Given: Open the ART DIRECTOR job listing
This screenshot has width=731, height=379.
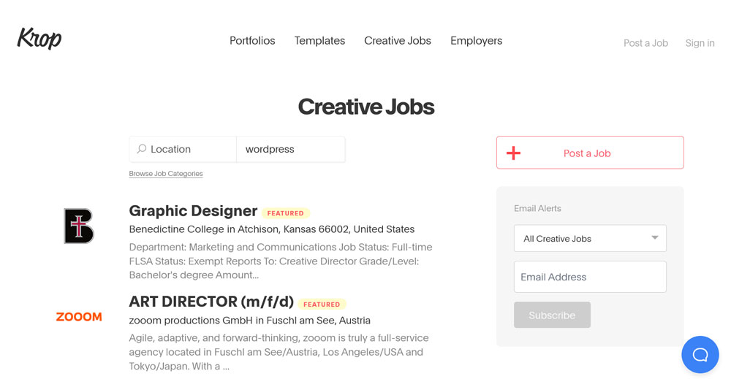Looking at the screenshot, I should 211,302.
